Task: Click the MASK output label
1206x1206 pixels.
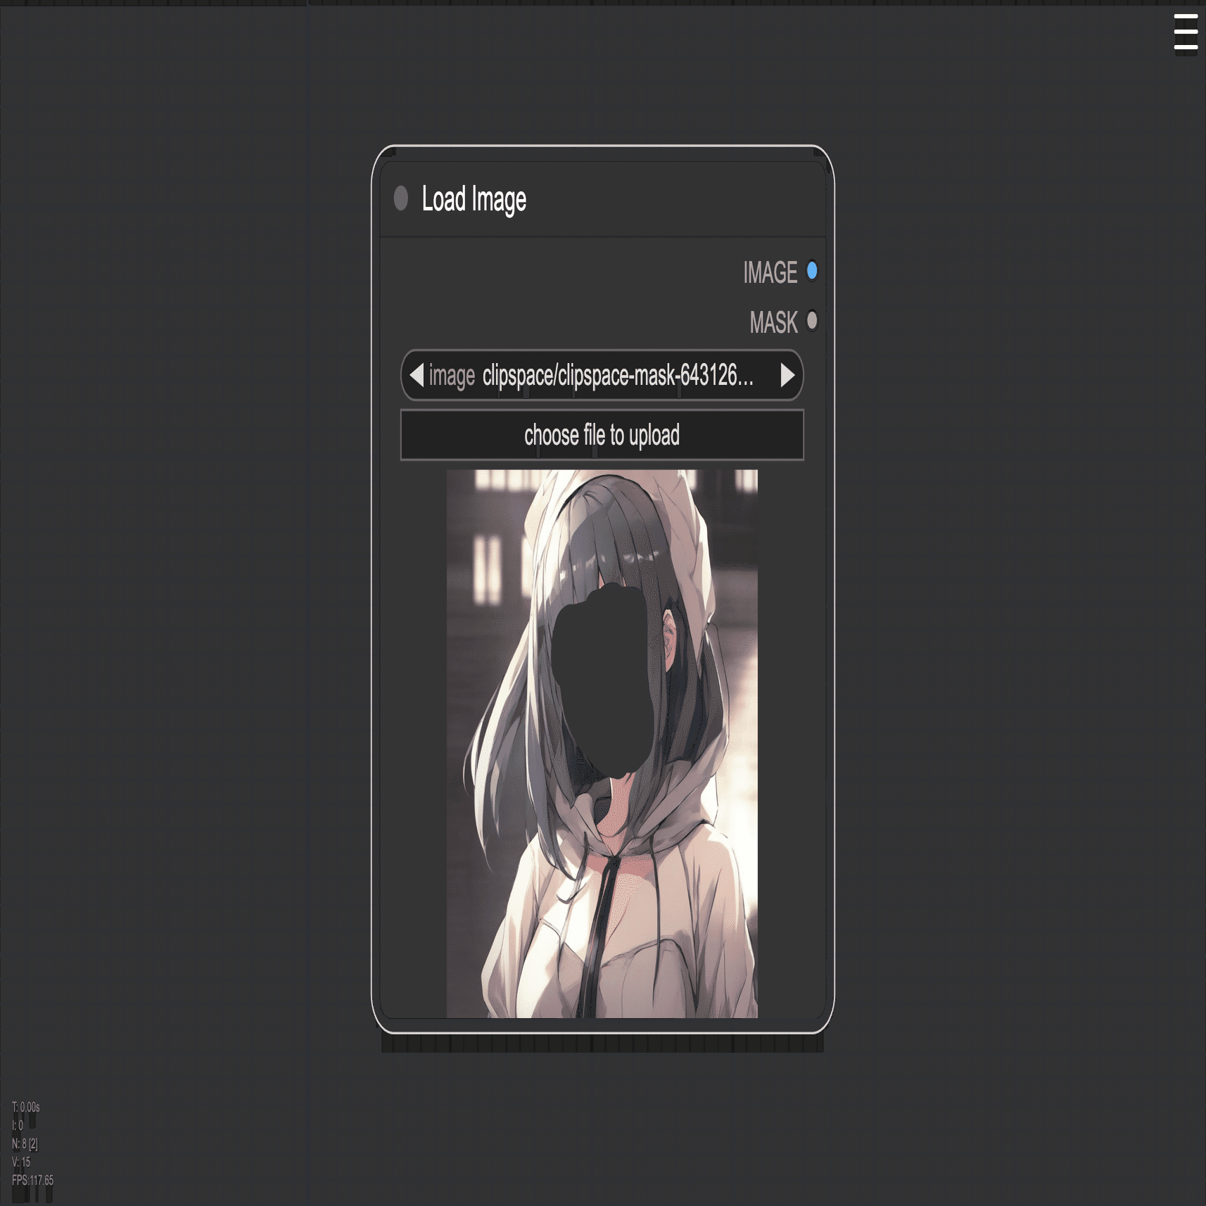Action: tap(774, 322)
